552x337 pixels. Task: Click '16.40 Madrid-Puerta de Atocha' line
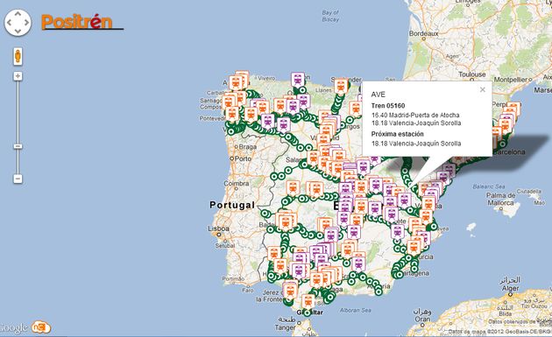tap(415, 115)
